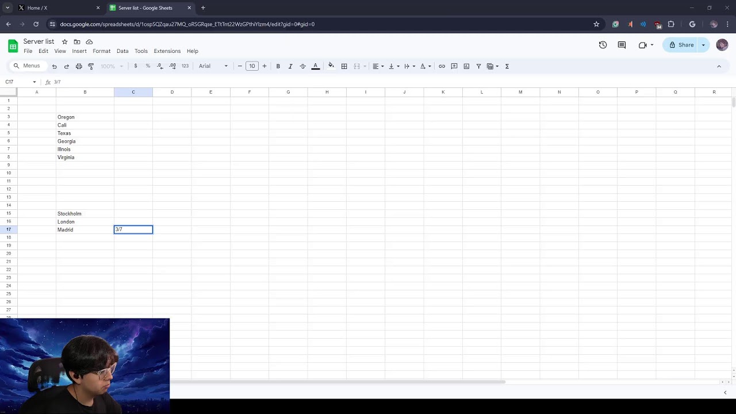Click the font size field
The width and height of the screenshot is (736, 414).
pos(252,66)
